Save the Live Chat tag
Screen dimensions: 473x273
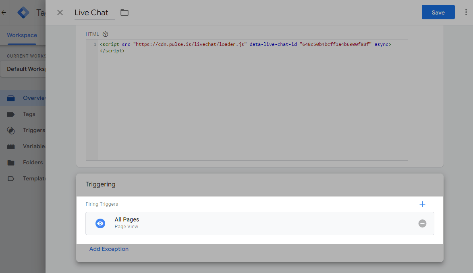coord(438,12)
